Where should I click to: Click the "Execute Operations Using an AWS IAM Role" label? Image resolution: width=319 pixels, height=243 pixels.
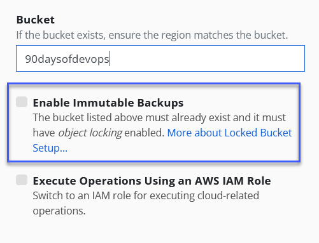[x=152, y=181]
